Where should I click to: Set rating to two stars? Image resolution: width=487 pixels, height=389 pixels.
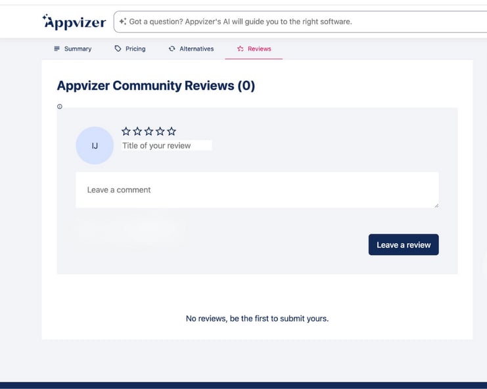click(137, 131)
